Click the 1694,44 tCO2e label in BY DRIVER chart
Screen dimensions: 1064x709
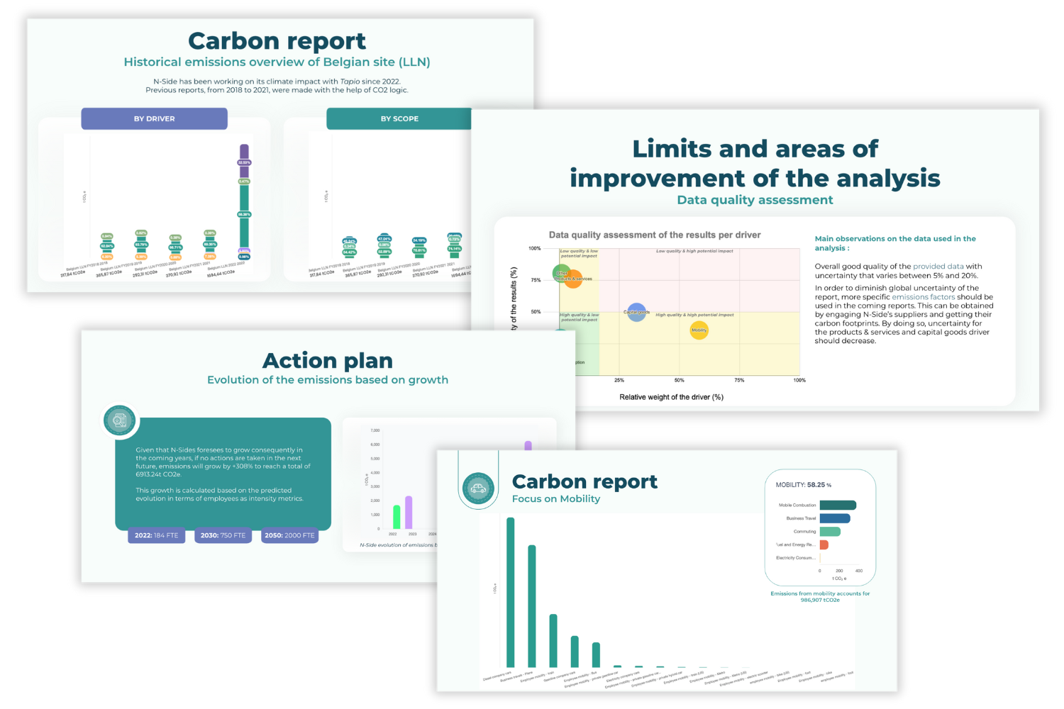click(x=221, y=274)
